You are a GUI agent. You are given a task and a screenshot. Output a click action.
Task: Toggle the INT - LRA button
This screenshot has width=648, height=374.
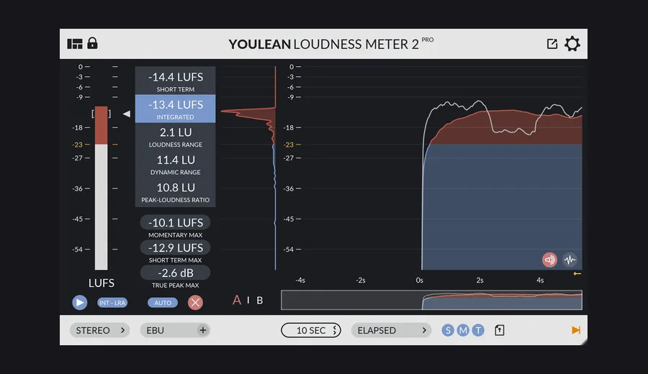pos(112,303)
